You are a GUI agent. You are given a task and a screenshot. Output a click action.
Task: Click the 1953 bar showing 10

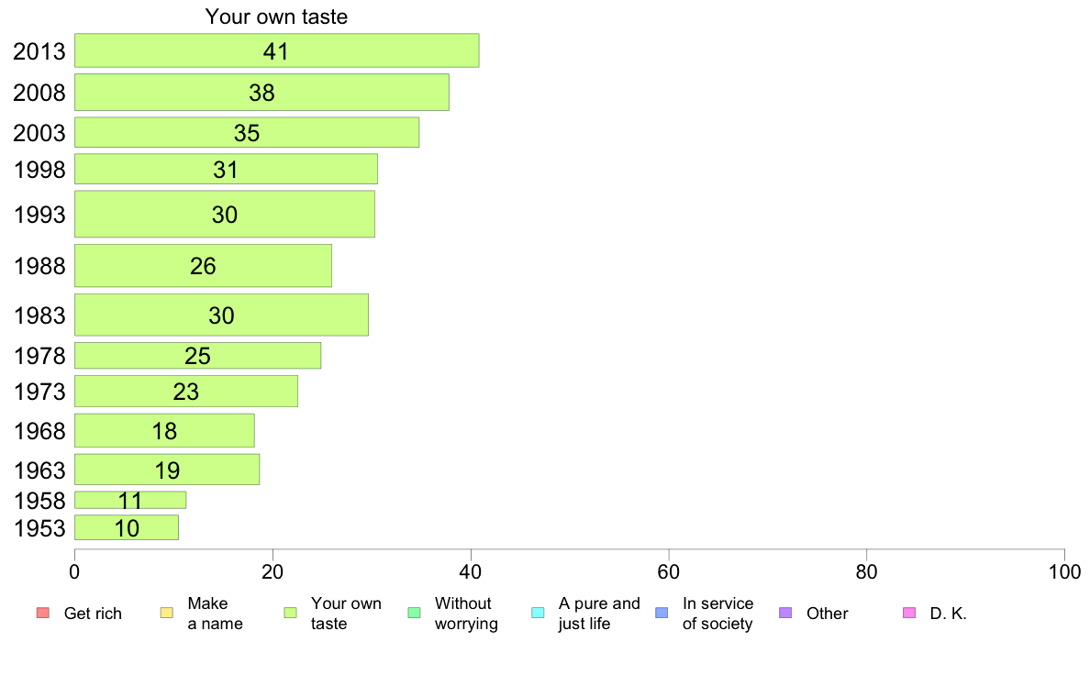pyautogui.click(x=127, y=527)
